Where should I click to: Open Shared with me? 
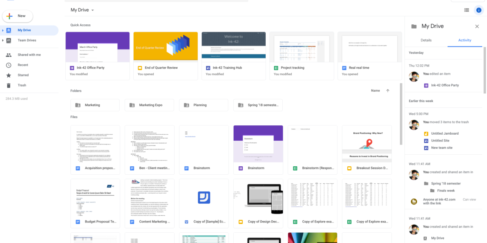pyautogui.click(x=29, y=55)
